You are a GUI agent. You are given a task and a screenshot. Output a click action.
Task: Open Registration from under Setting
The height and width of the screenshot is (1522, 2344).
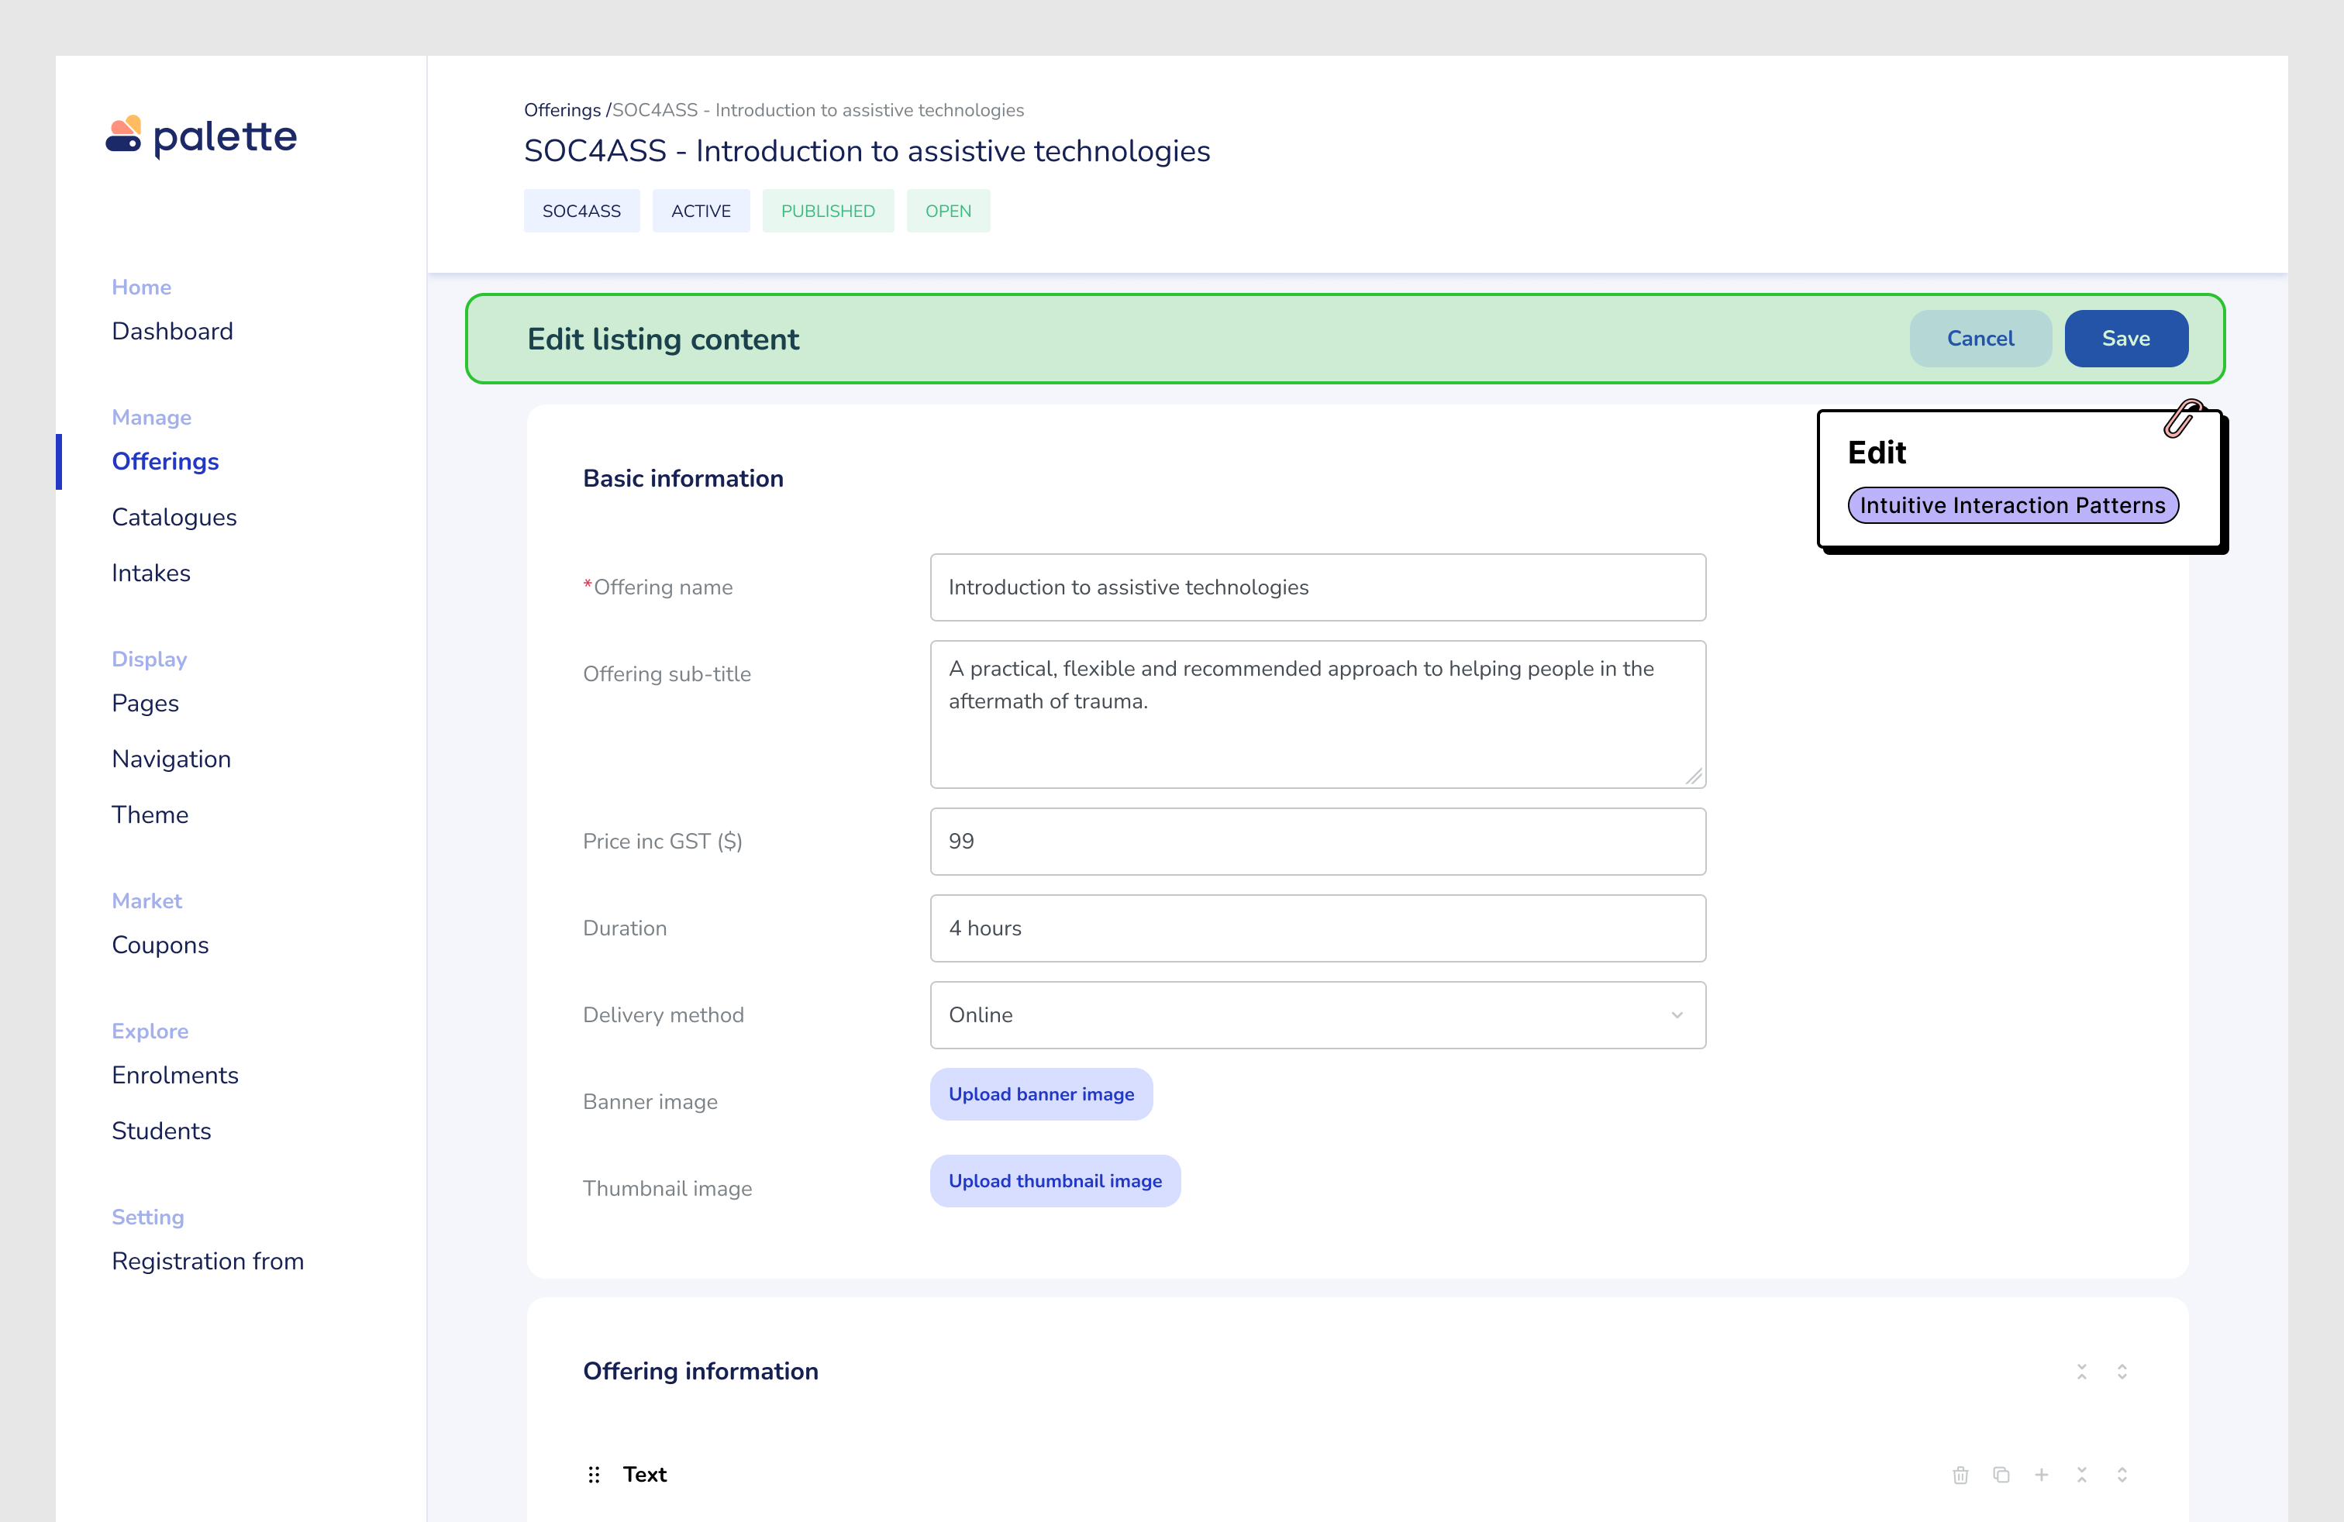207,1260
